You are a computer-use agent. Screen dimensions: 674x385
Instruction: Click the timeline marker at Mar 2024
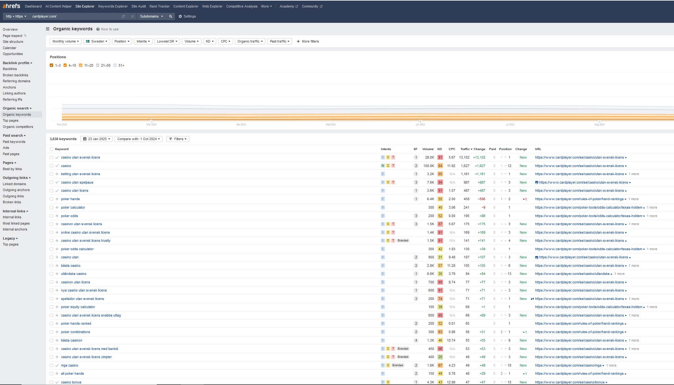[x=151, y=121]
